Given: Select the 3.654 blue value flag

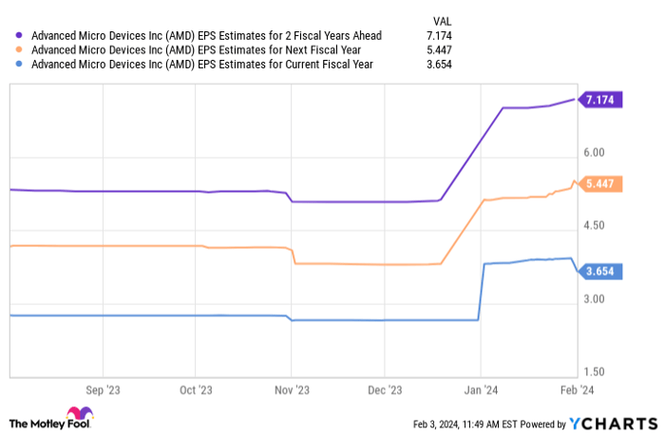Looking at the screenshot, I should click(602, 271).
